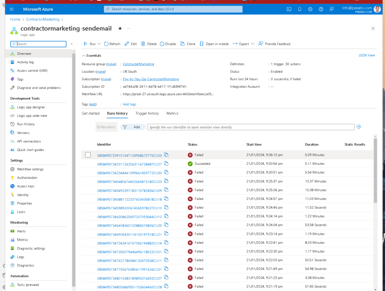This screenshot has height=291, width=385.
Task: Click the Start time column header
Action: [x=254, y=145]
